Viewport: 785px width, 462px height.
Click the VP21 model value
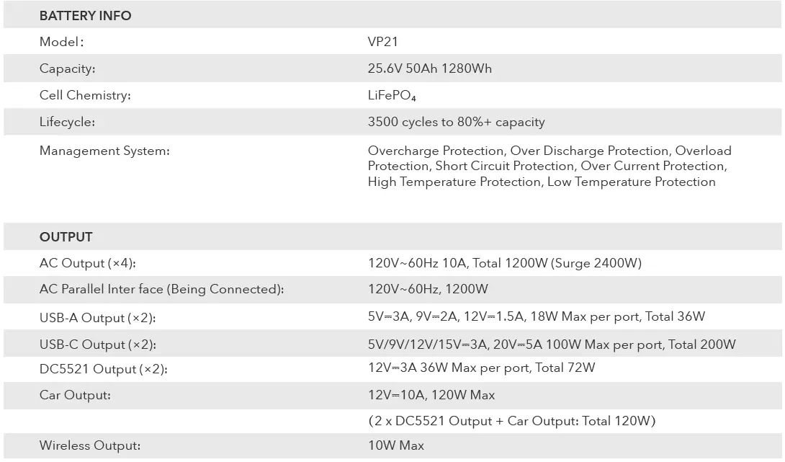pyautogui.click(x=382, y=43)
